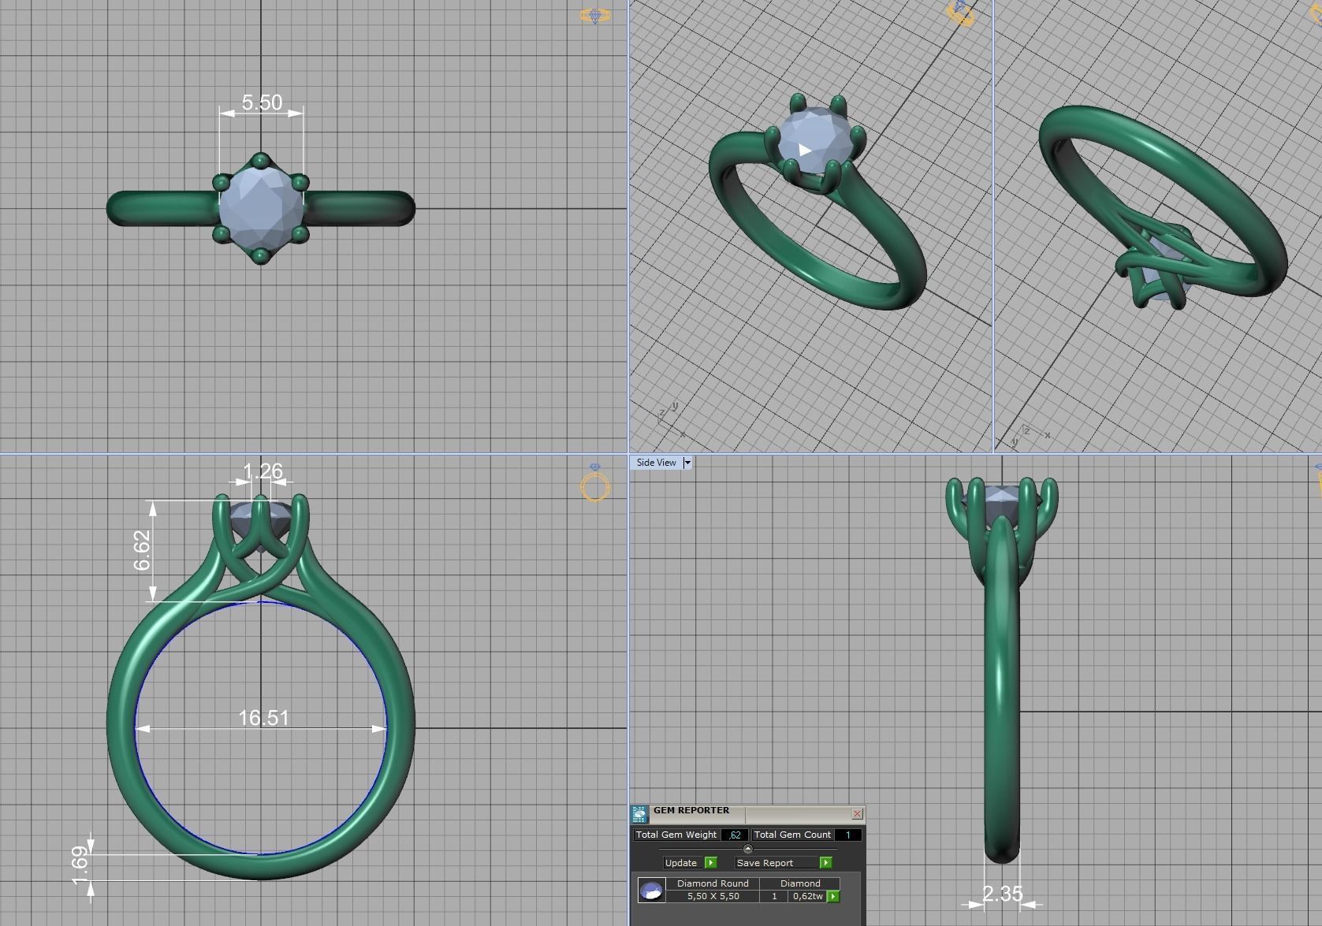This screenshot has height=926, width=1322.
Task: Close the Gem Reporter panel
Action: coord(857,813)
